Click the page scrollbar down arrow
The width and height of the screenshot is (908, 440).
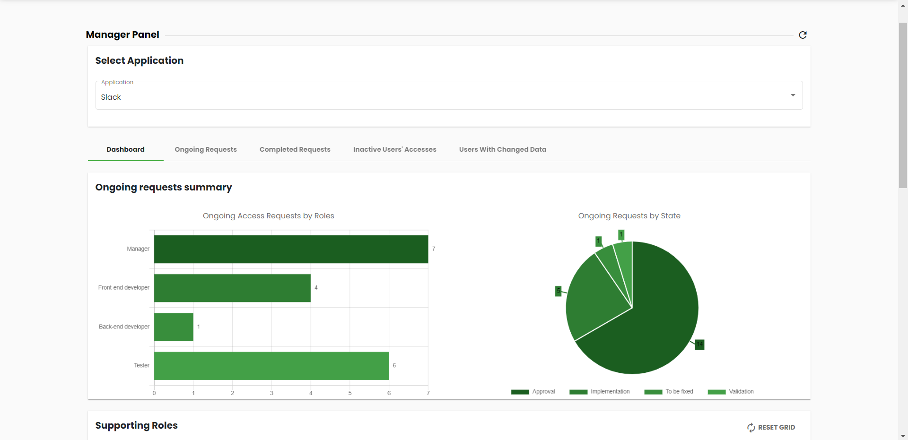coord(903,436)
